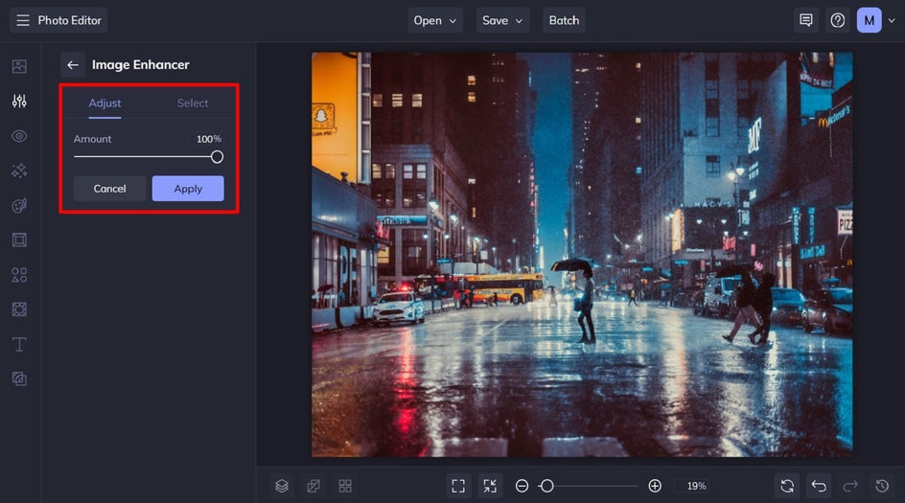Open the Artsy palette tool
905x503 pixels.
19,206
